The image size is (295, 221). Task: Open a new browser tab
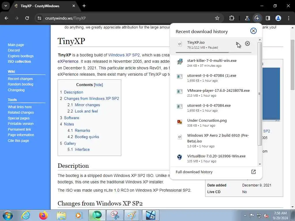[84, 6]
